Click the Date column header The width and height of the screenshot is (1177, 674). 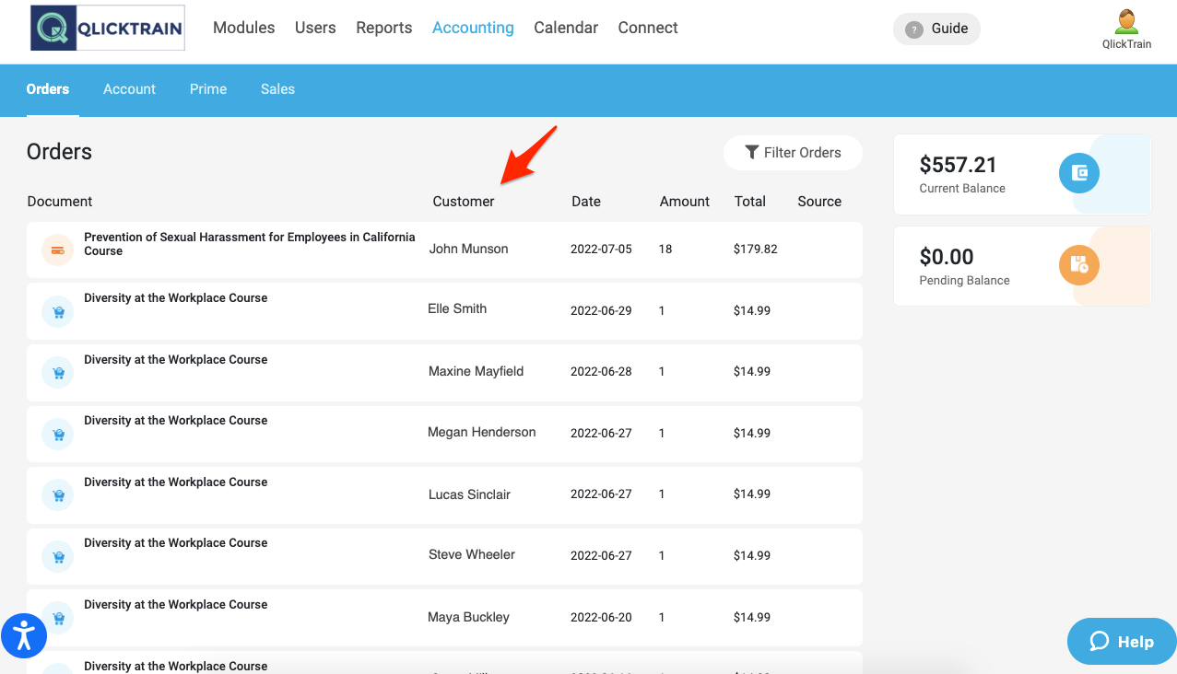586,202
